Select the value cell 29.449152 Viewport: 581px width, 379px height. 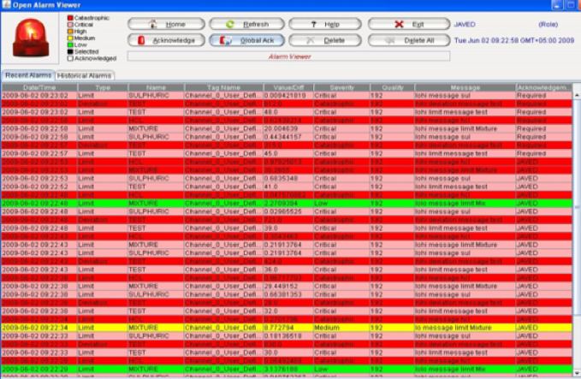point(288,286)
